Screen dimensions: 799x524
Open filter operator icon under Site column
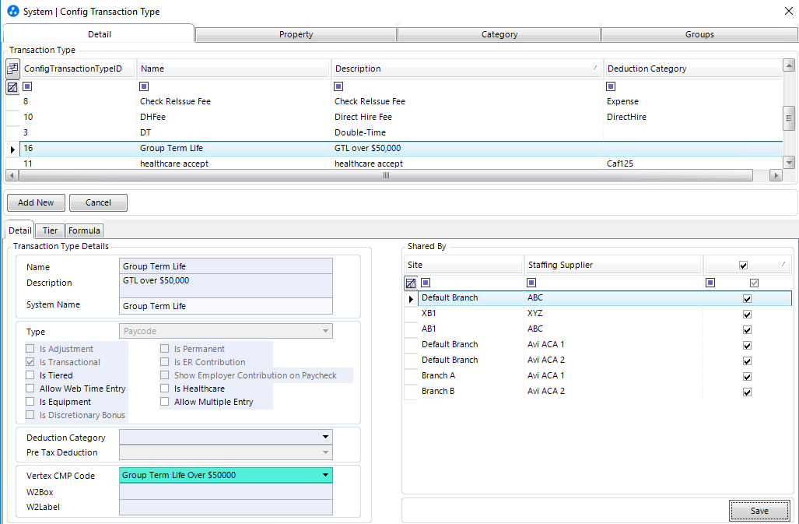[x=426, y=283]
